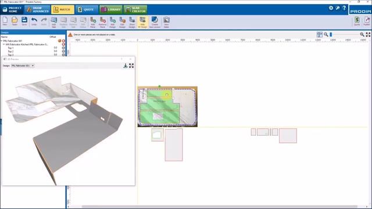Toggle the Hide 3D Design button
Screen dimensions: 372x209
[142, 22]
